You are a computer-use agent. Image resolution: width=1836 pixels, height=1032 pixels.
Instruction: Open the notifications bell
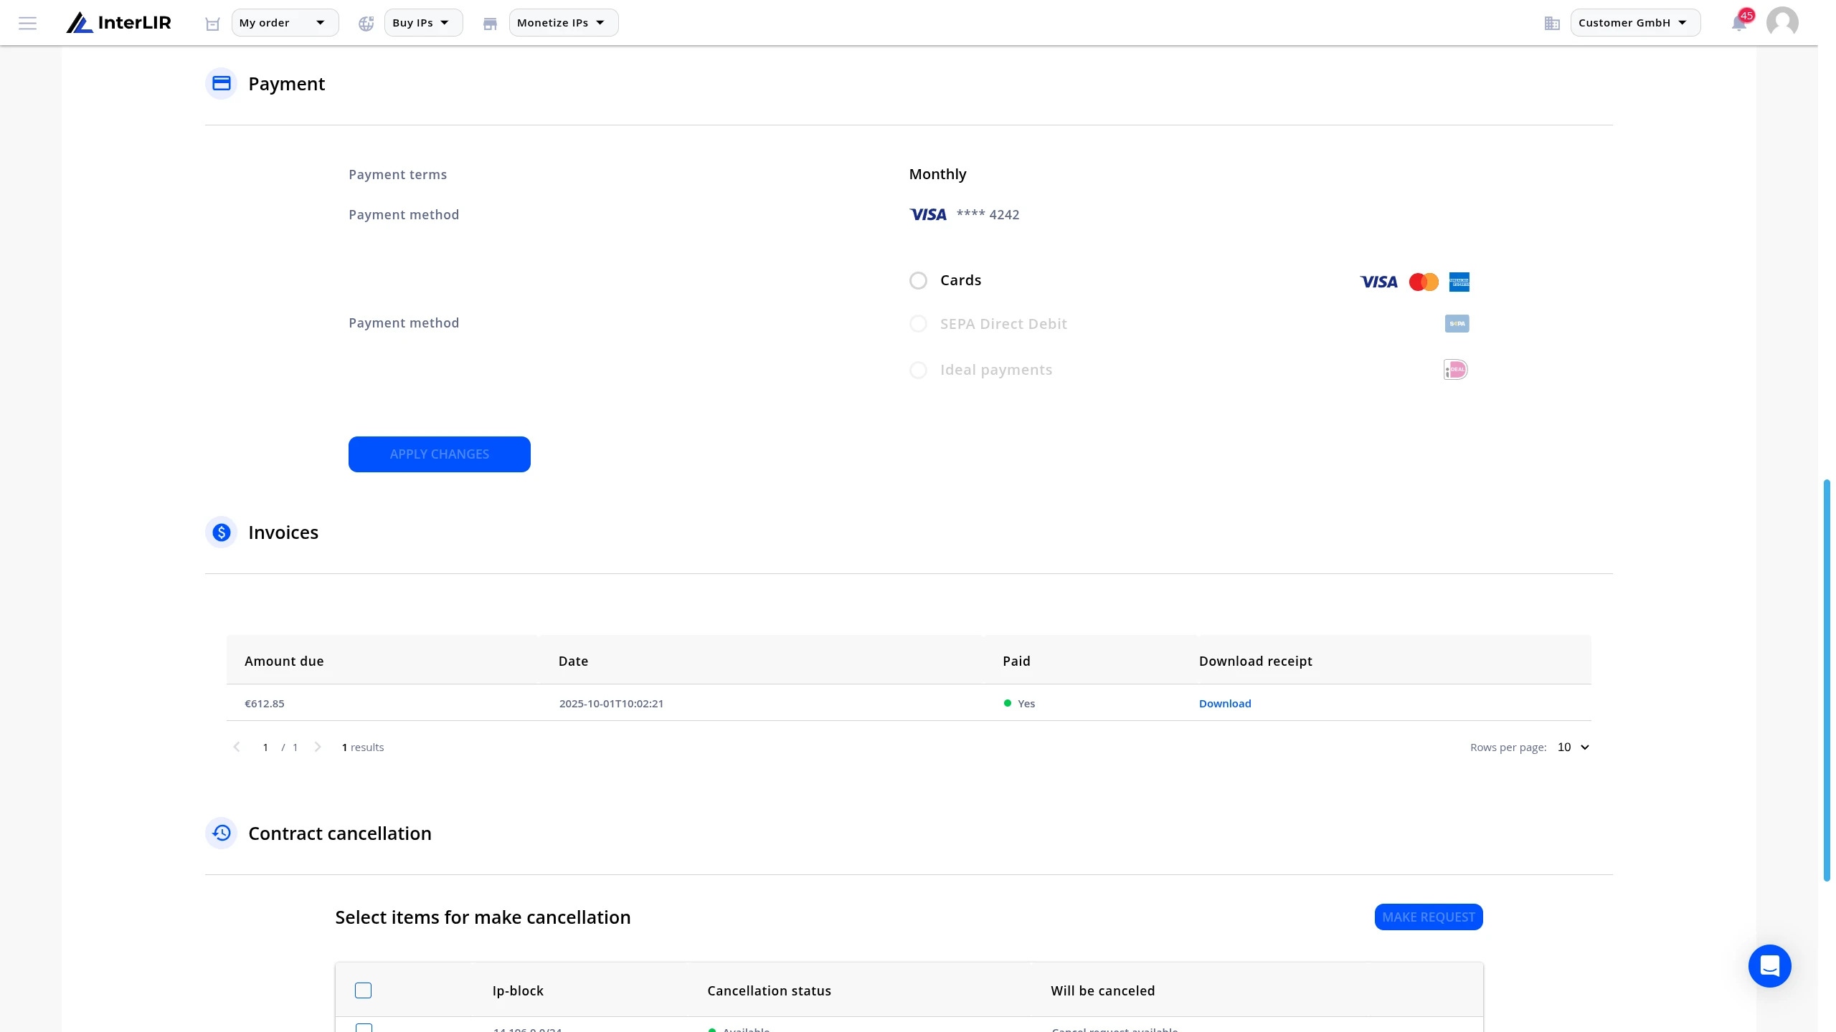point(1740,23)
